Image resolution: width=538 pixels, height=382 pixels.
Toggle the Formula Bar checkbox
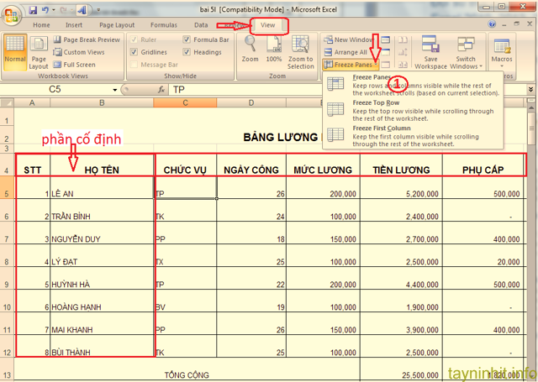click(187, 39)
